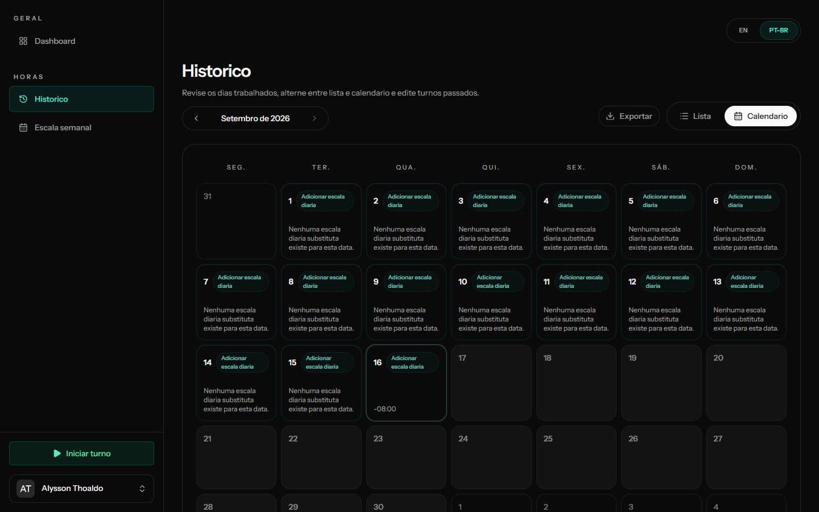Add daily schedule for day 16
The height and width of the screenshot is (512, 819).
point(412,362)
